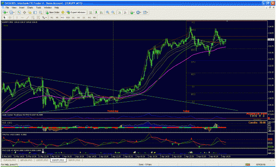Click the 'MR2' pivot level label
The width and height of the screenshot is (276, 167).
(193, 30)
